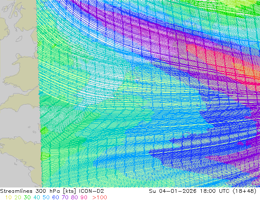Click the 'Streamlines 300 hPa [kts] ICON-D2' title
260x201 pixels.
coord(52,191)
